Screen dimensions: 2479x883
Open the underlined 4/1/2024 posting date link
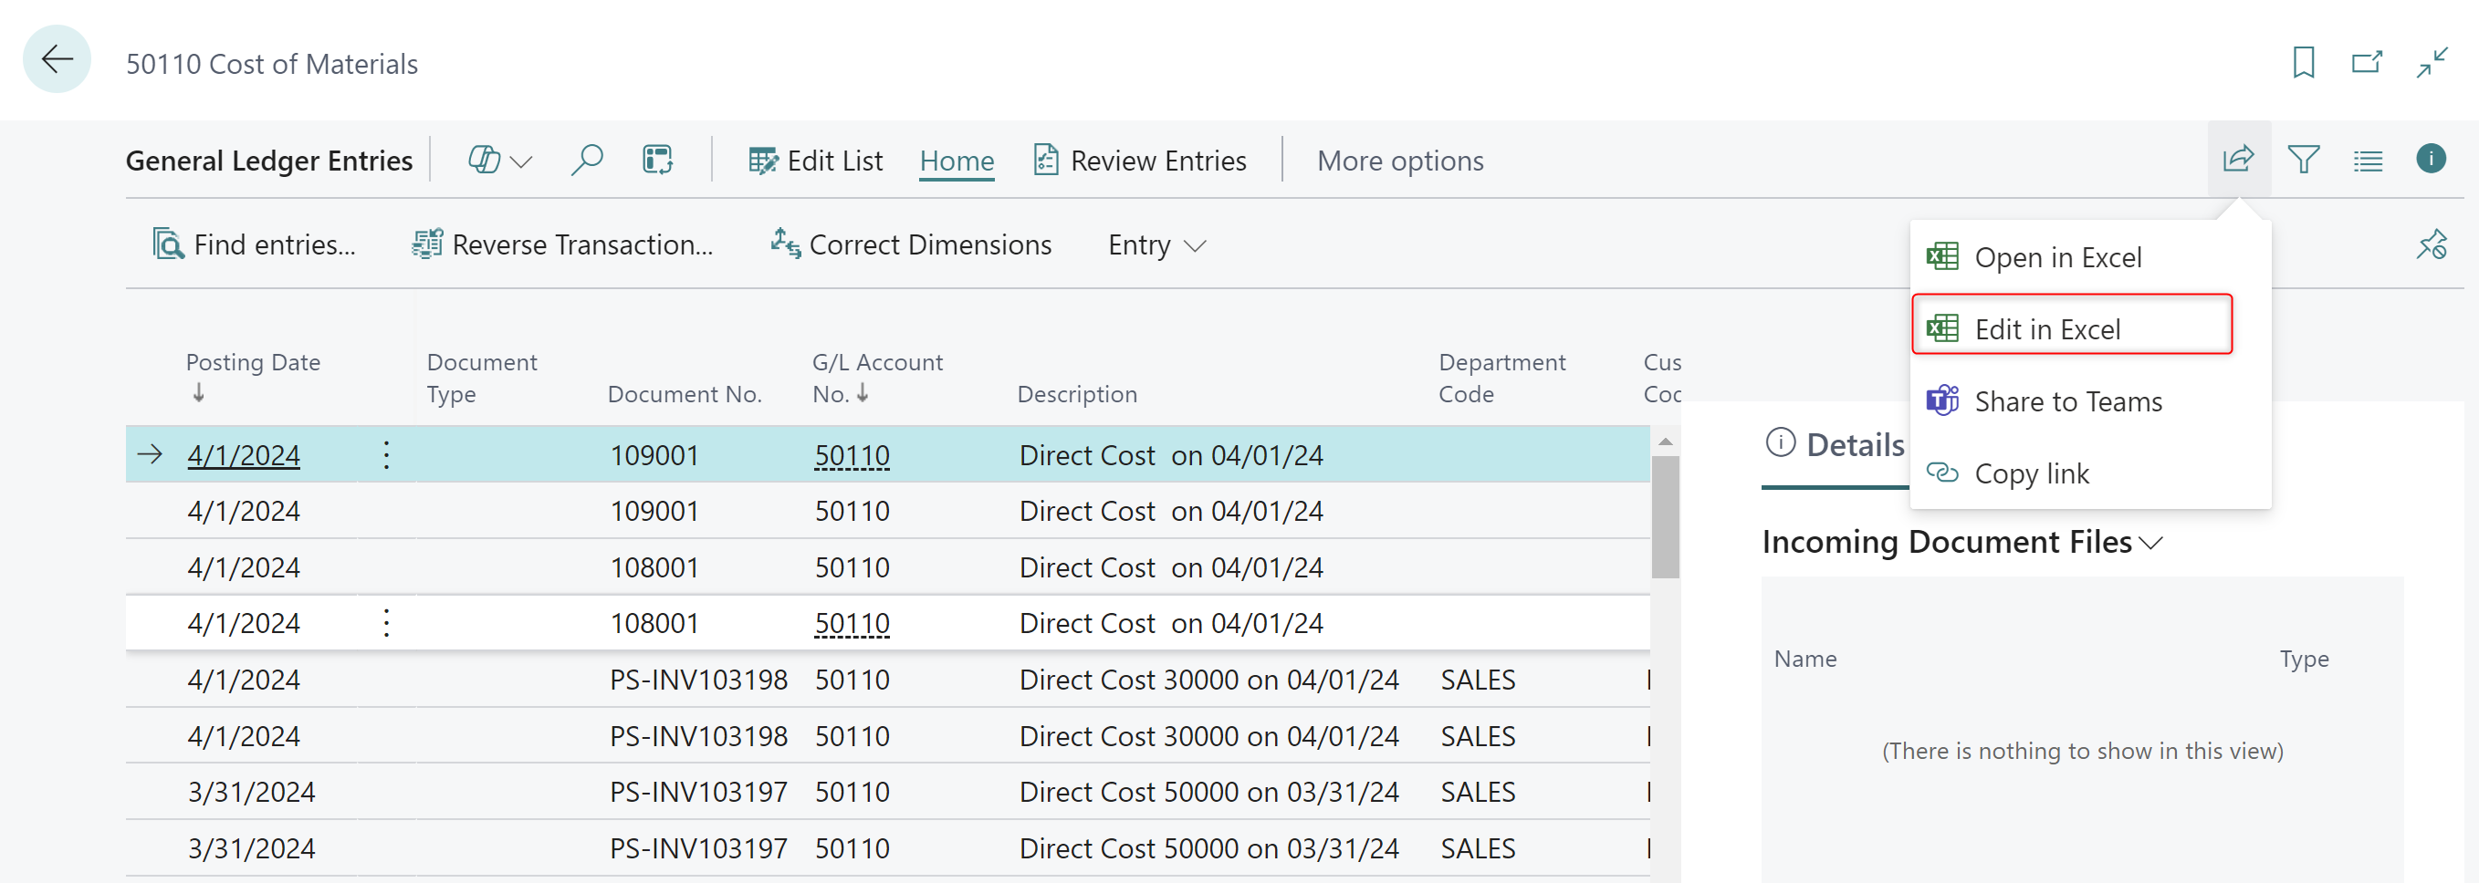[244, 455]
